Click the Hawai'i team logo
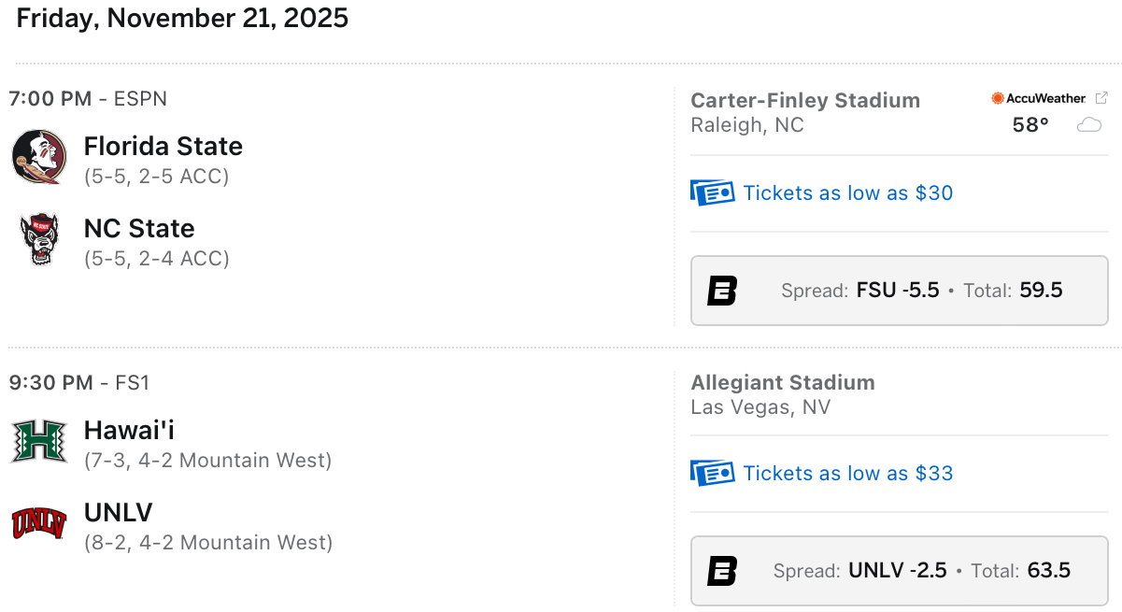 coord(39,441)
